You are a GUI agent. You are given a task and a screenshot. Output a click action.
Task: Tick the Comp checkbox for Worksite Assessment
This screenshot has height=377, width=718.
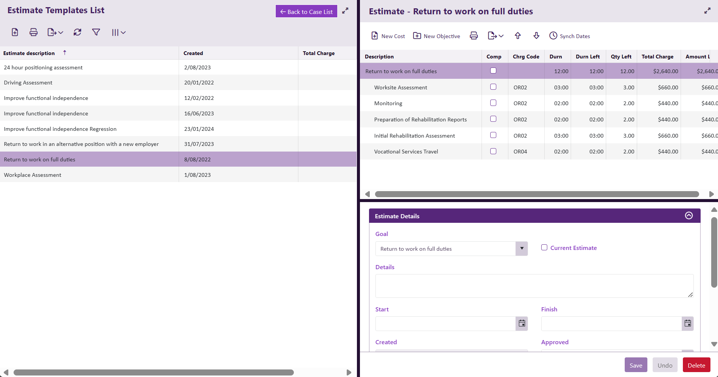point(493,87)
